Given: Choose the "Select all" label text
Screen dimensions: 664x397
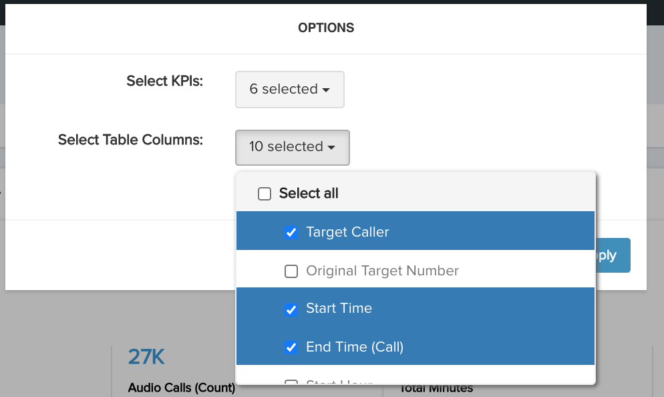Looking at the screenshot, I should 309,193.
